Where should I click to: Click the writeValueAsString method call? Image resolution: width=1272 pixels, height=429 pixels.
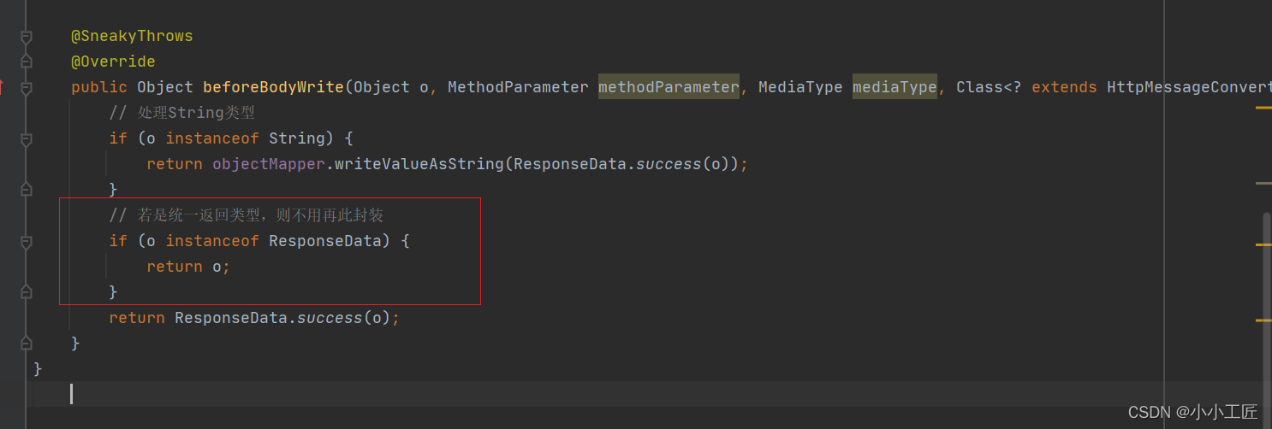[x=419, y=164]
